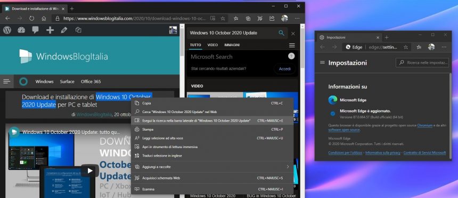Image resolution: width=458 pixels, height=198 pixels.
Task: Choose Esamina in the context menu
Action: coord(212,190)
